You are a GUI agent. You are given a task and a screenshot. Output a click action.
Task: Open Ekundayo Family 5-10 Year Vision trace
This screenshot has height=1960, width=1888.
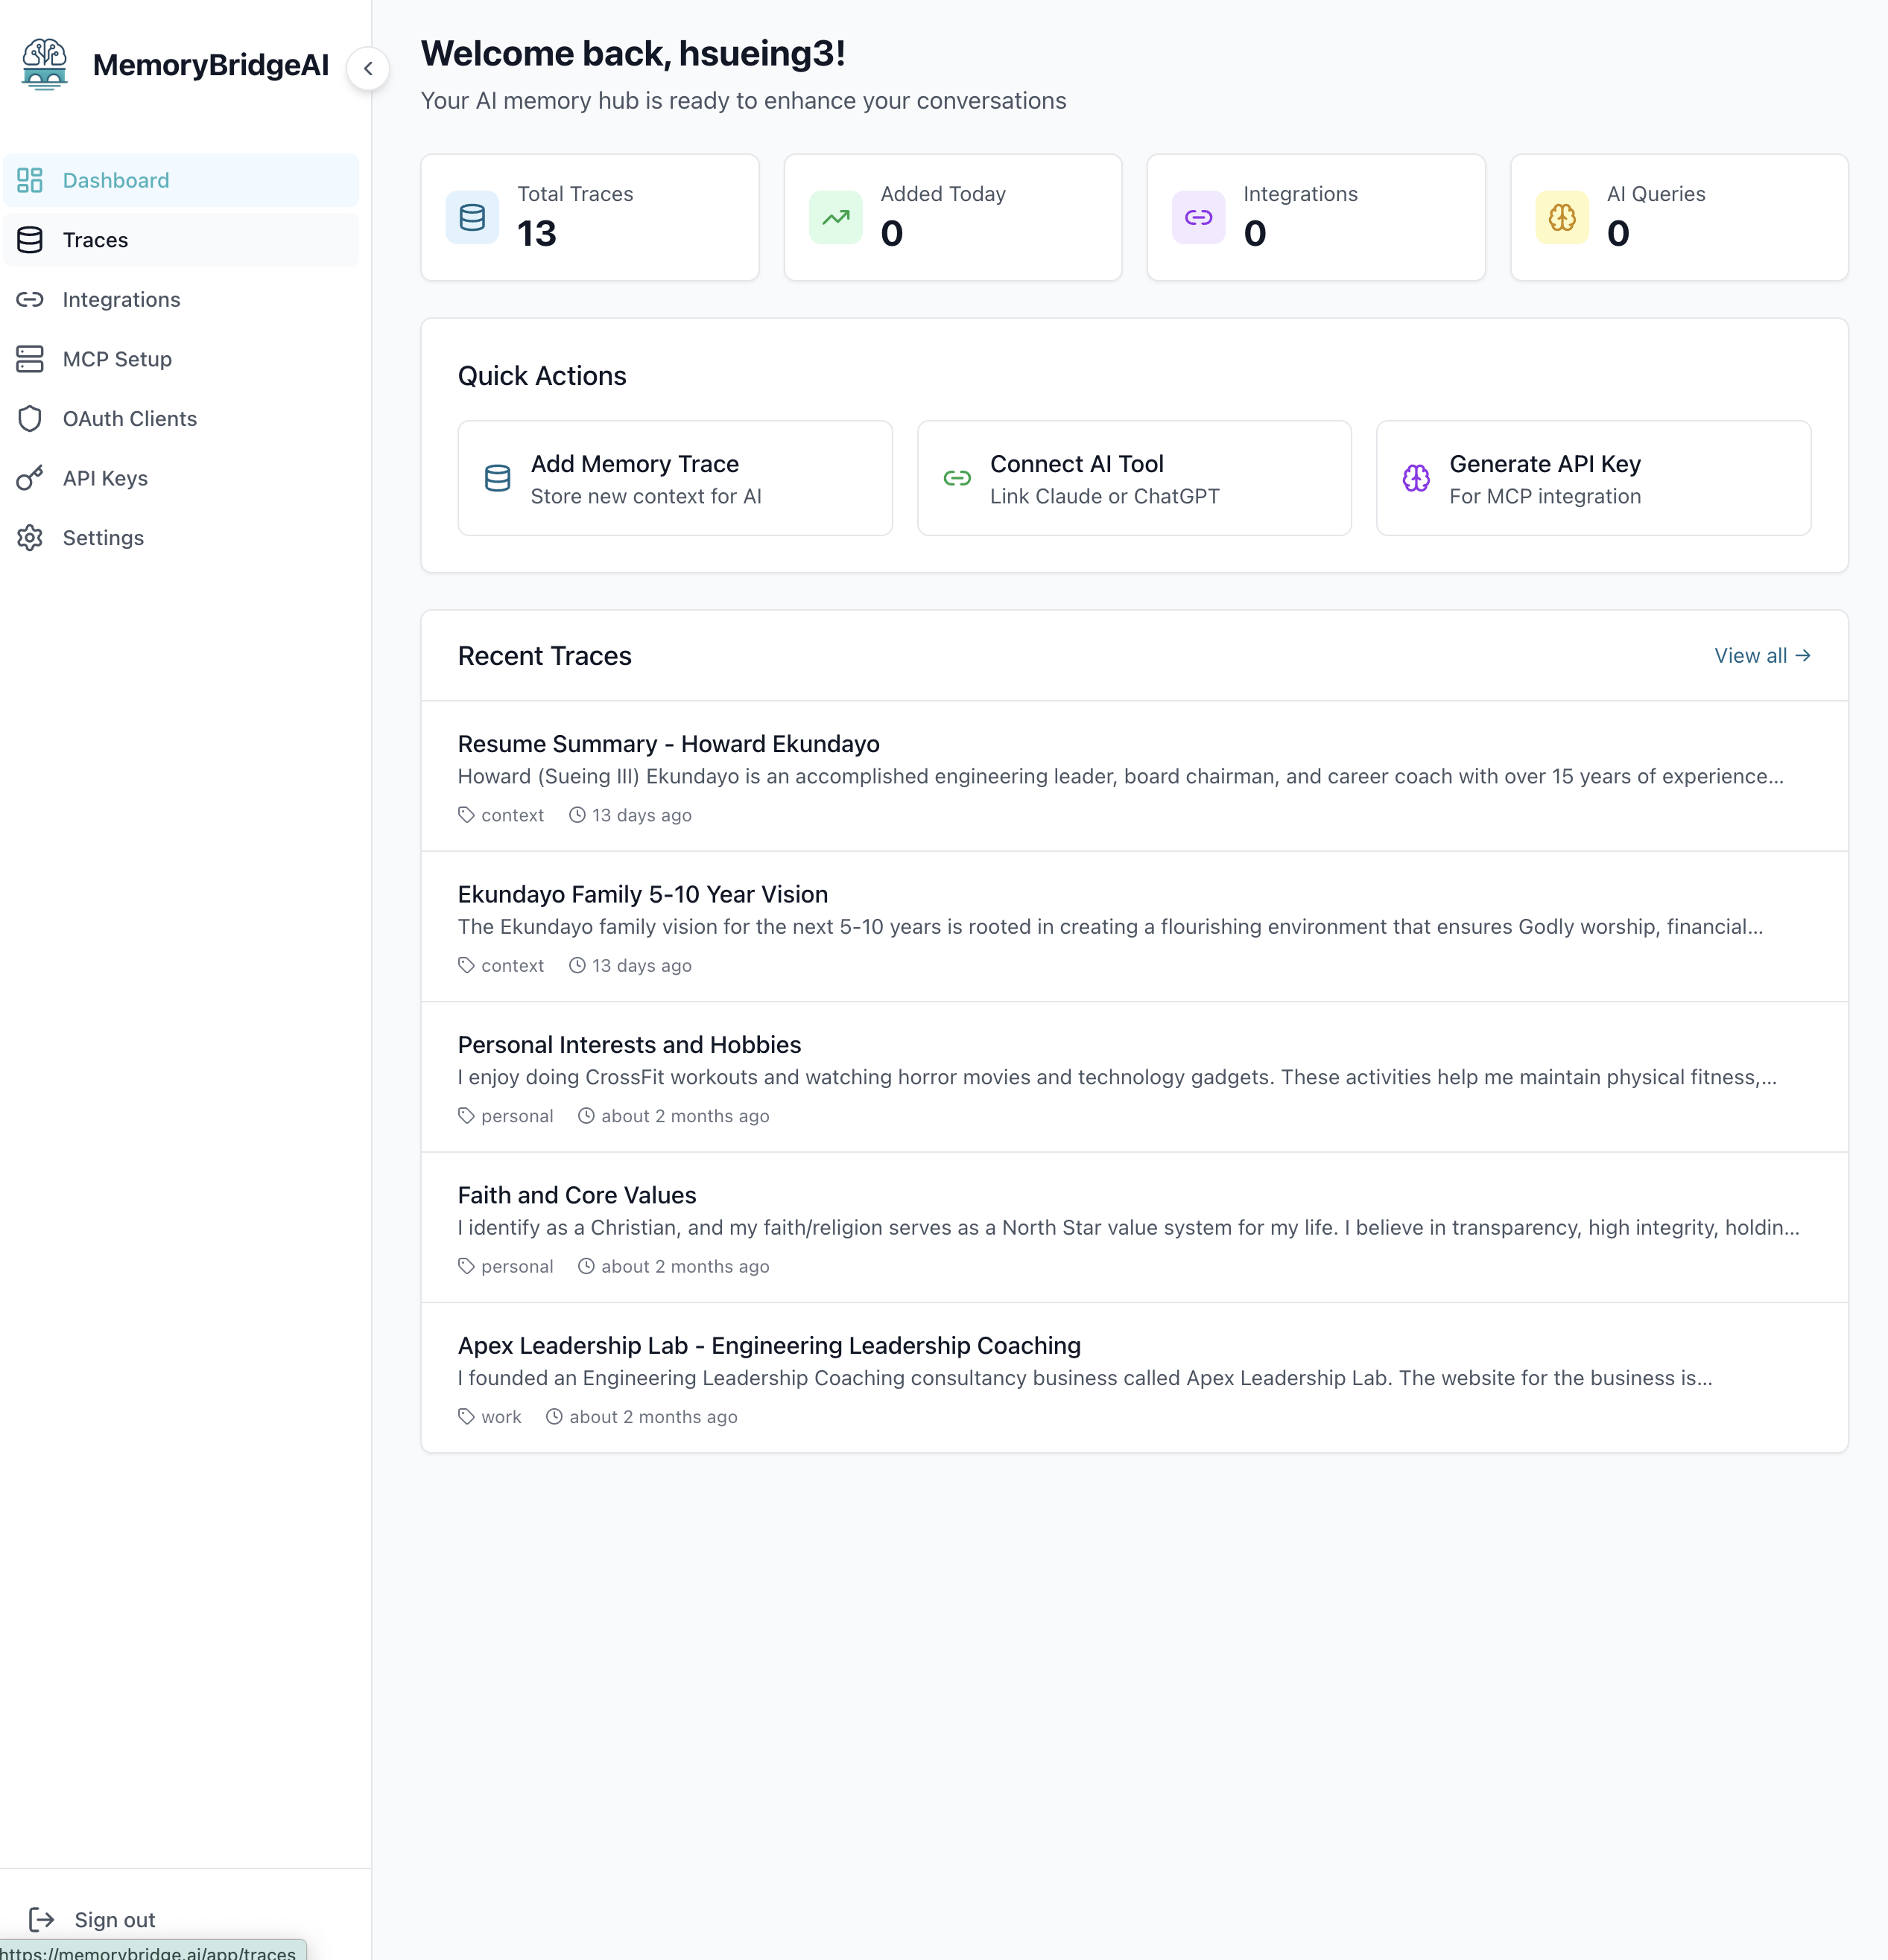click(x=642, y=894)
